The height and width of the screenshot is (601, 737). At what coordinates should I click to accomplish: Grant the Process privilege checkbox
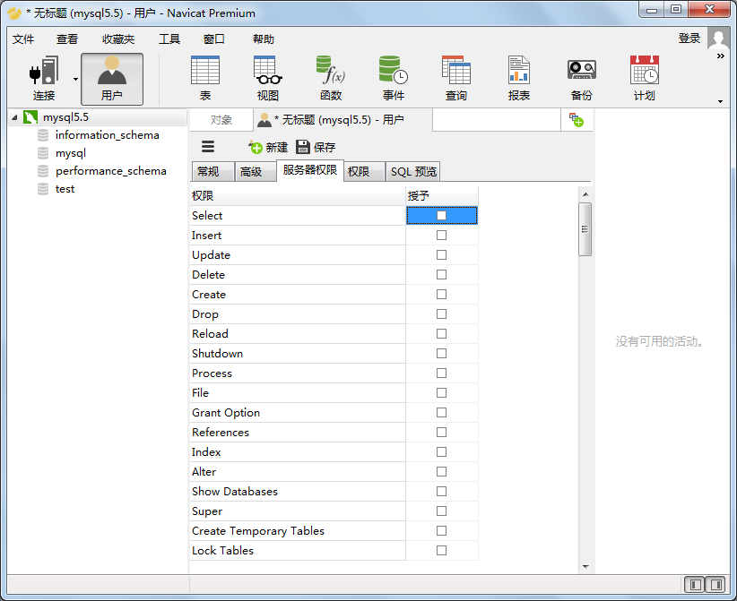click(x=441, y=373)
